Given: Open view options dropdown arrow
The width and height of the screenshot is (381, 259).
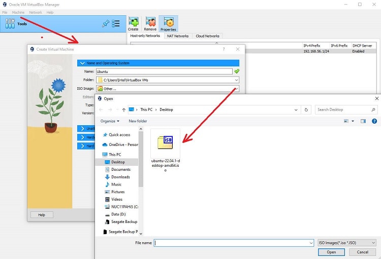Looking at the screenshot, I should (353, 121).
